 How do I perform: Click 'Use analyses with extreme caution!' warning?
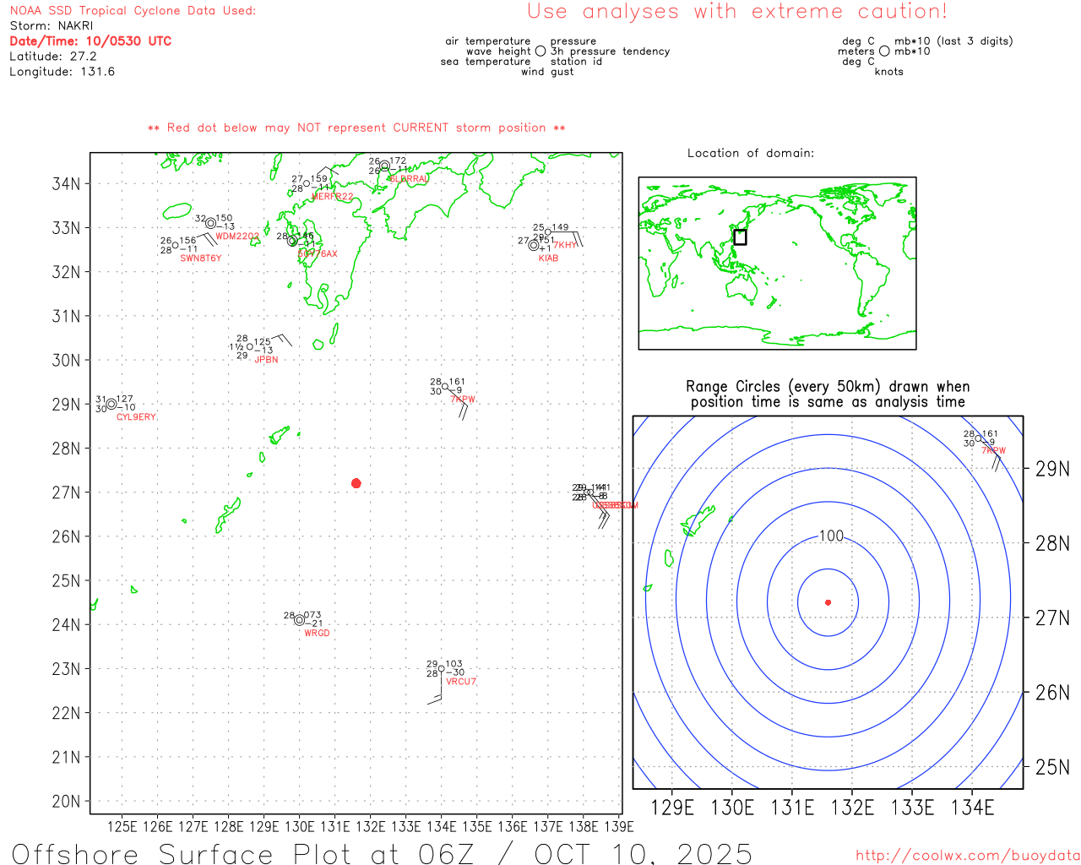(x=737, y=12)
